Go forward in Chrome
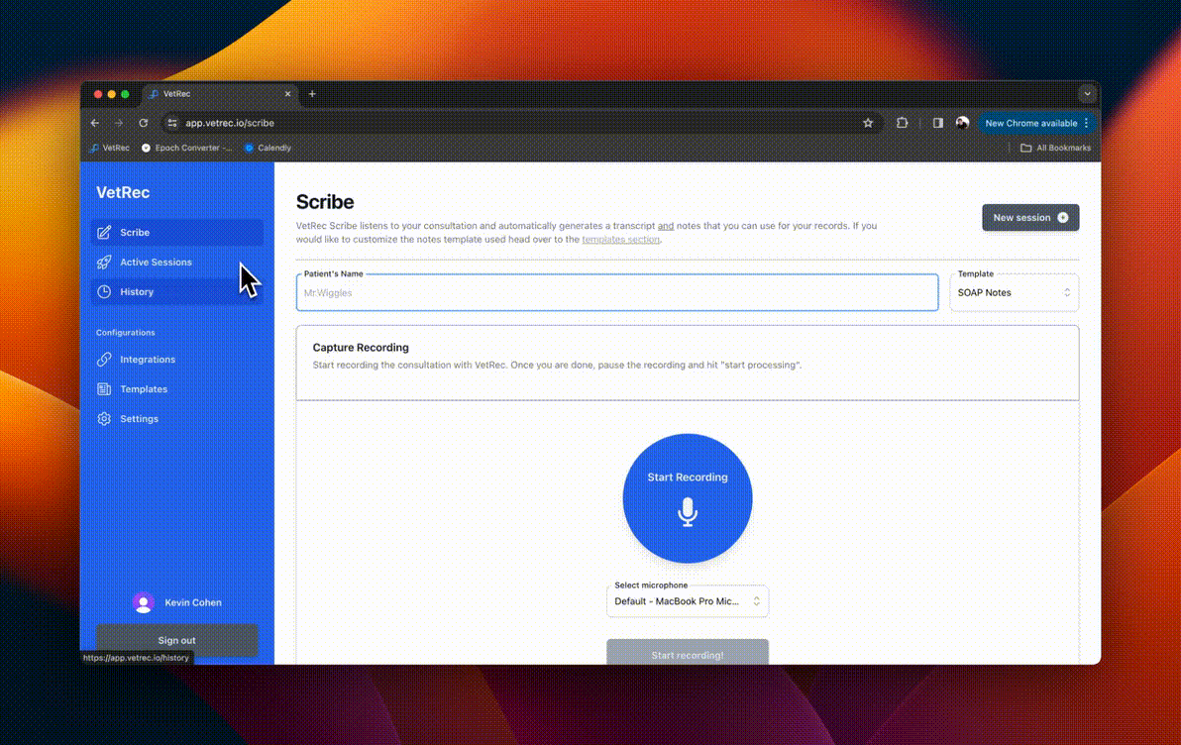This screenshot has height=745, width=1181. pos(119,123)
